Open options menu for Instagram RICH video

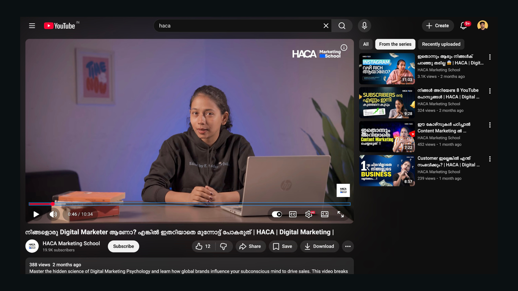[490, 57]
